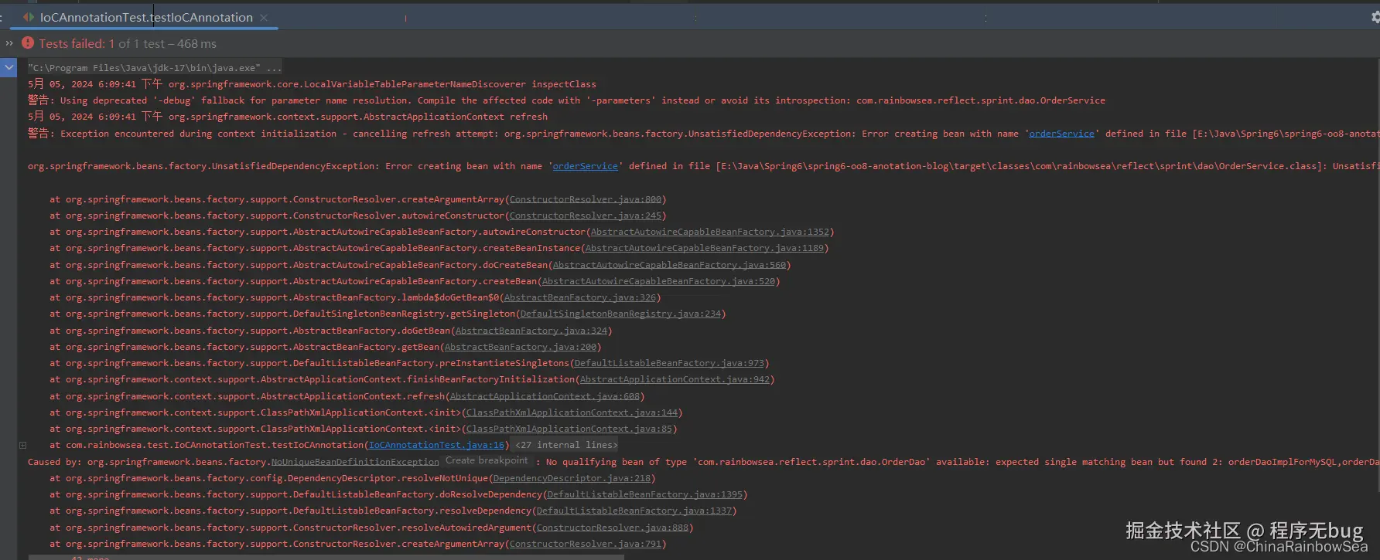
Task: Click Tests failed: 1 of 1 test status
Action: point(128,44)
